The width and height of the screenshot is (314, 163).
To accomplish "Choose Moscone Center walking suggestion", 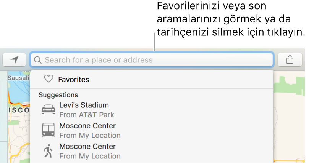I will click(152, 151).
